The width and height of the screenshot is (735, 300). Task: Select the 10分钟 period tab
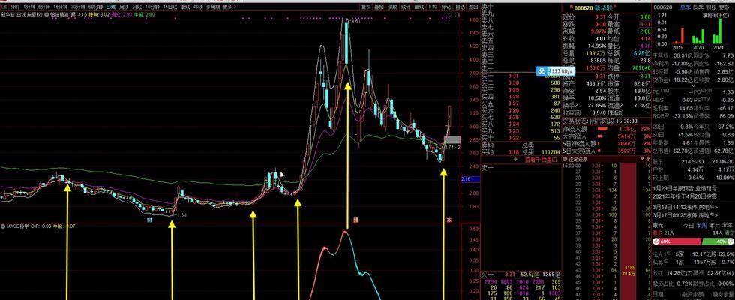[152, 7]
